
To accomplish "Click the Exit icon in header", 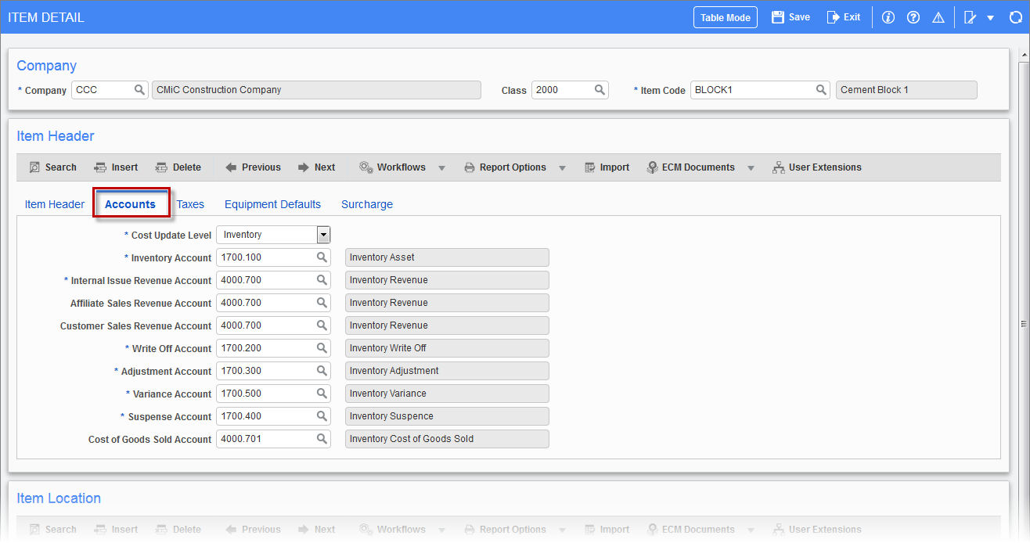I will 834,17.
